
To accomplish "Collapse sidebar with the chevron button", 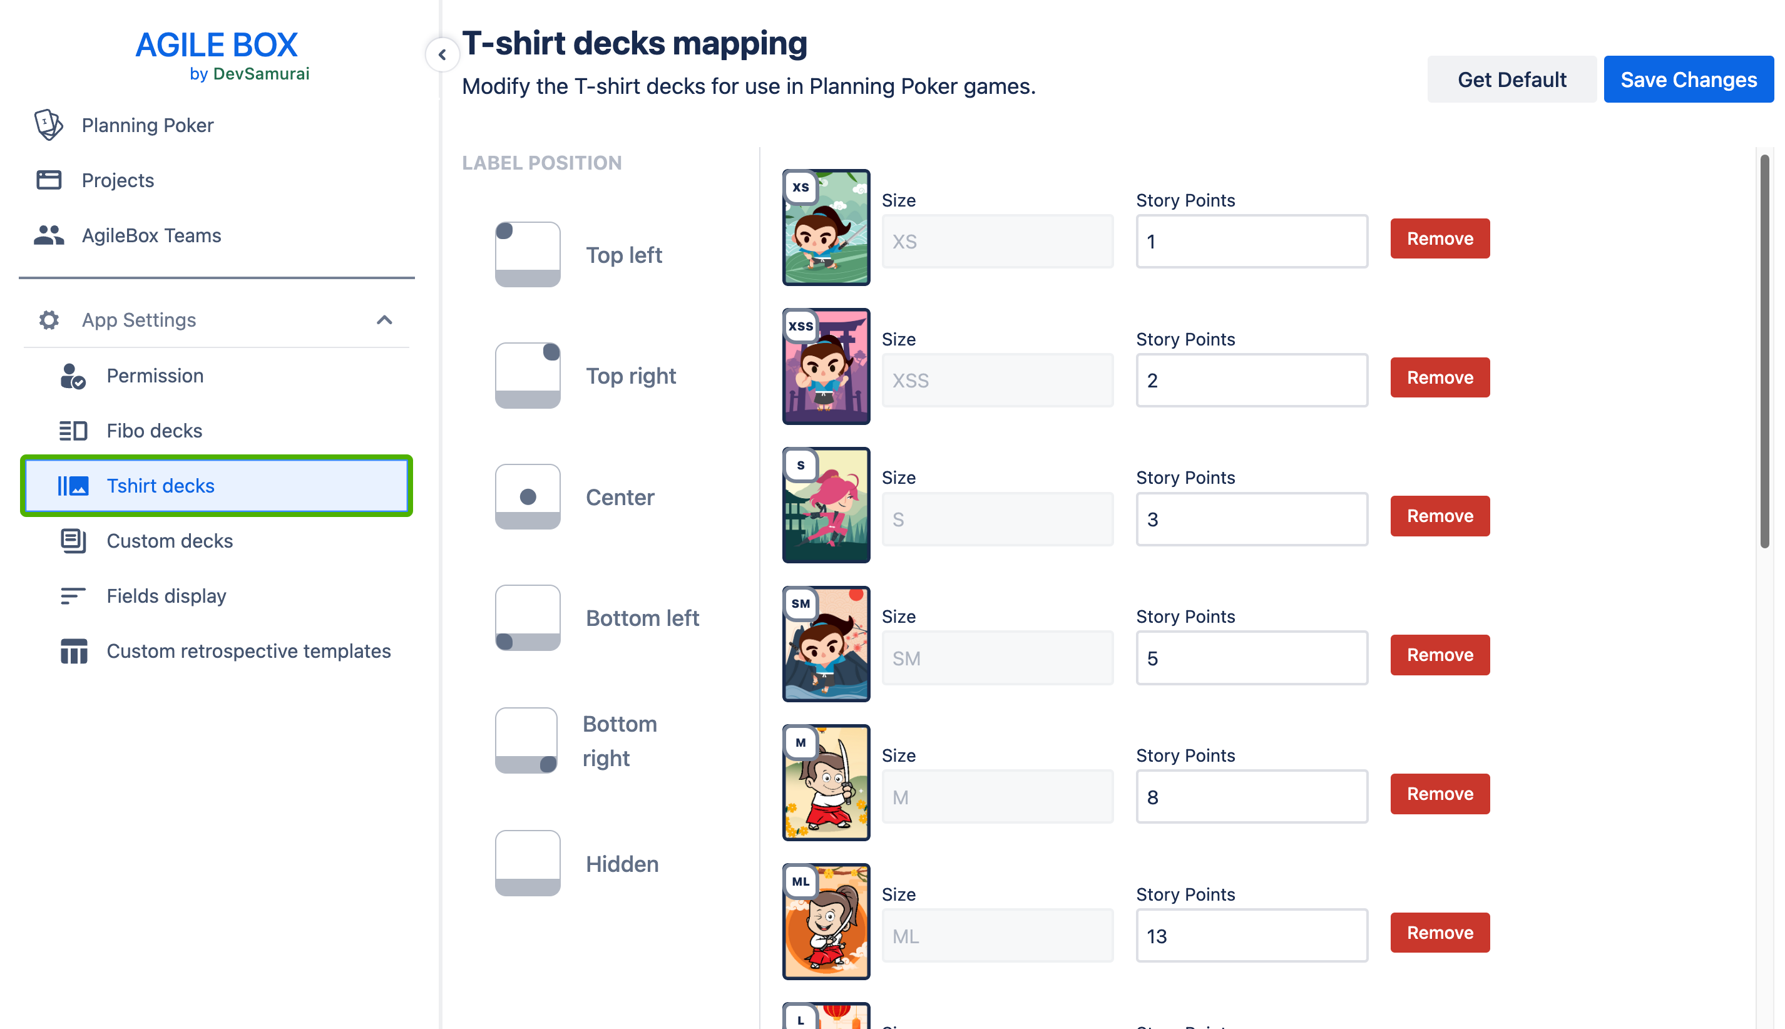I will (x=442, y=54).
